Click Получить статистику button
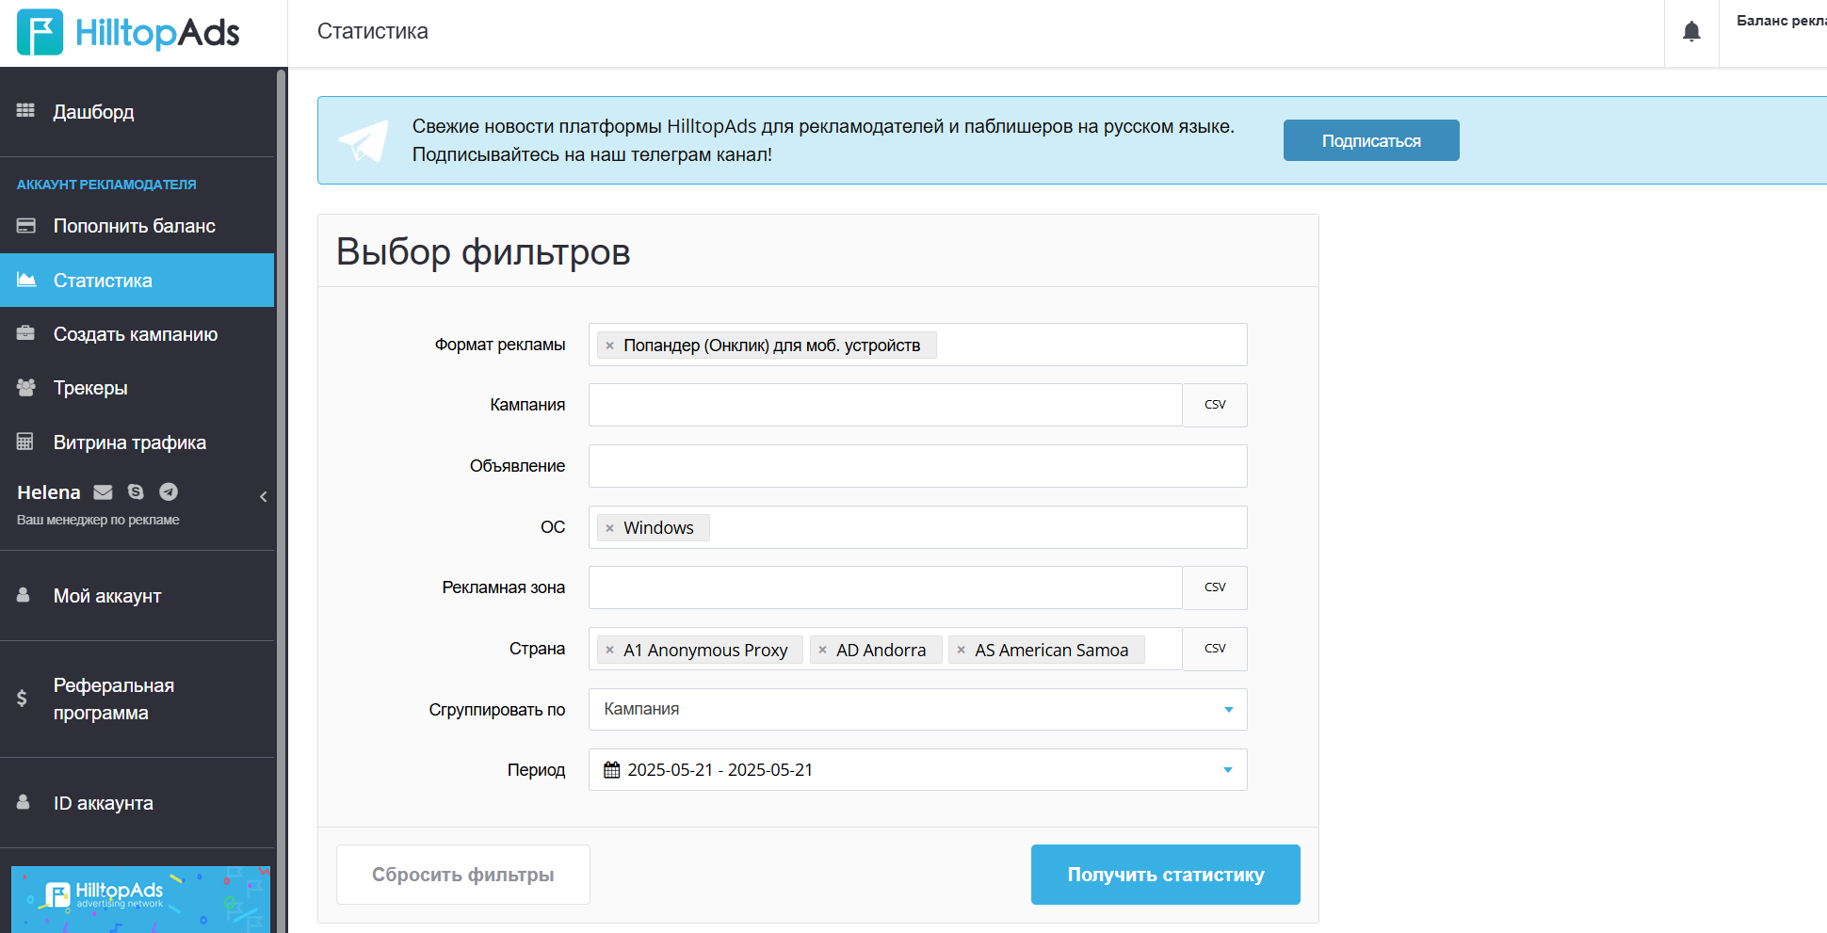 point(1166,875)
